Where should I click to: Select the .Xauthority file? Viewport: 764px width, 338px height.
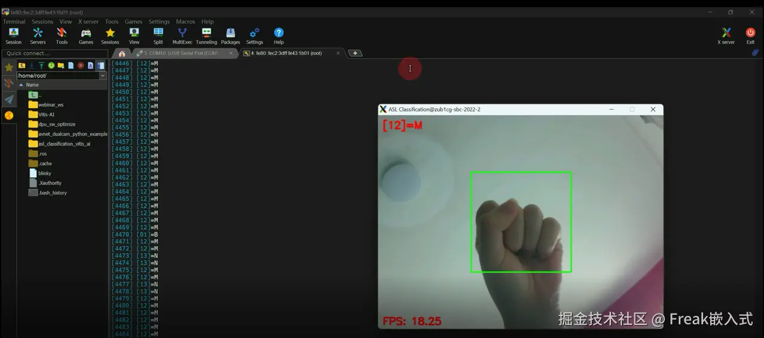tap(45, 183)
